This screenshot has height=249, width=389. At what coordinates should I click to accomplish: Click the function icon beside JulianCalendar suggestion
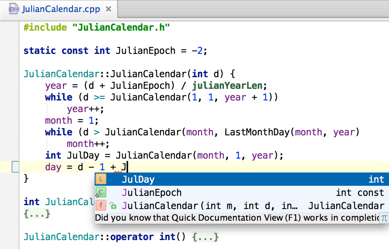101,205
